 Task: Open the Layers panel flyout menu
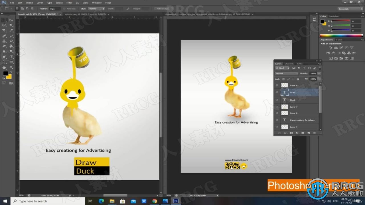point(320,64)
